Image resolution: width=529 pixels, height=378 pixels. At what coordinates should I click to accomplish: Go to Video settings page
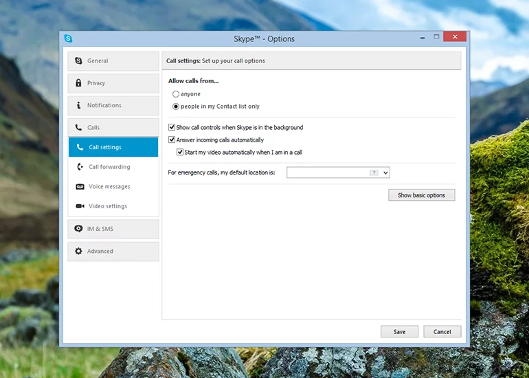point(113,206)
